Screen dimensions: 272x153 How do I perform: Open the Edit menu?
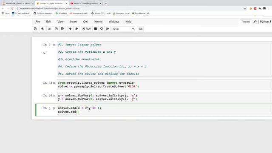click(x=48, y=22)
